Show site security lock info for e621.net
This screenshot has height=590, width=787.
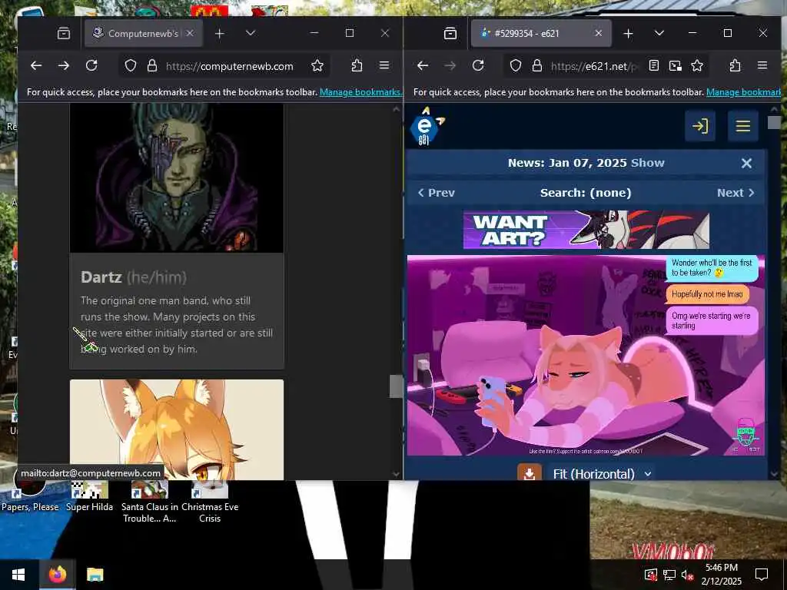click(537, 66)
